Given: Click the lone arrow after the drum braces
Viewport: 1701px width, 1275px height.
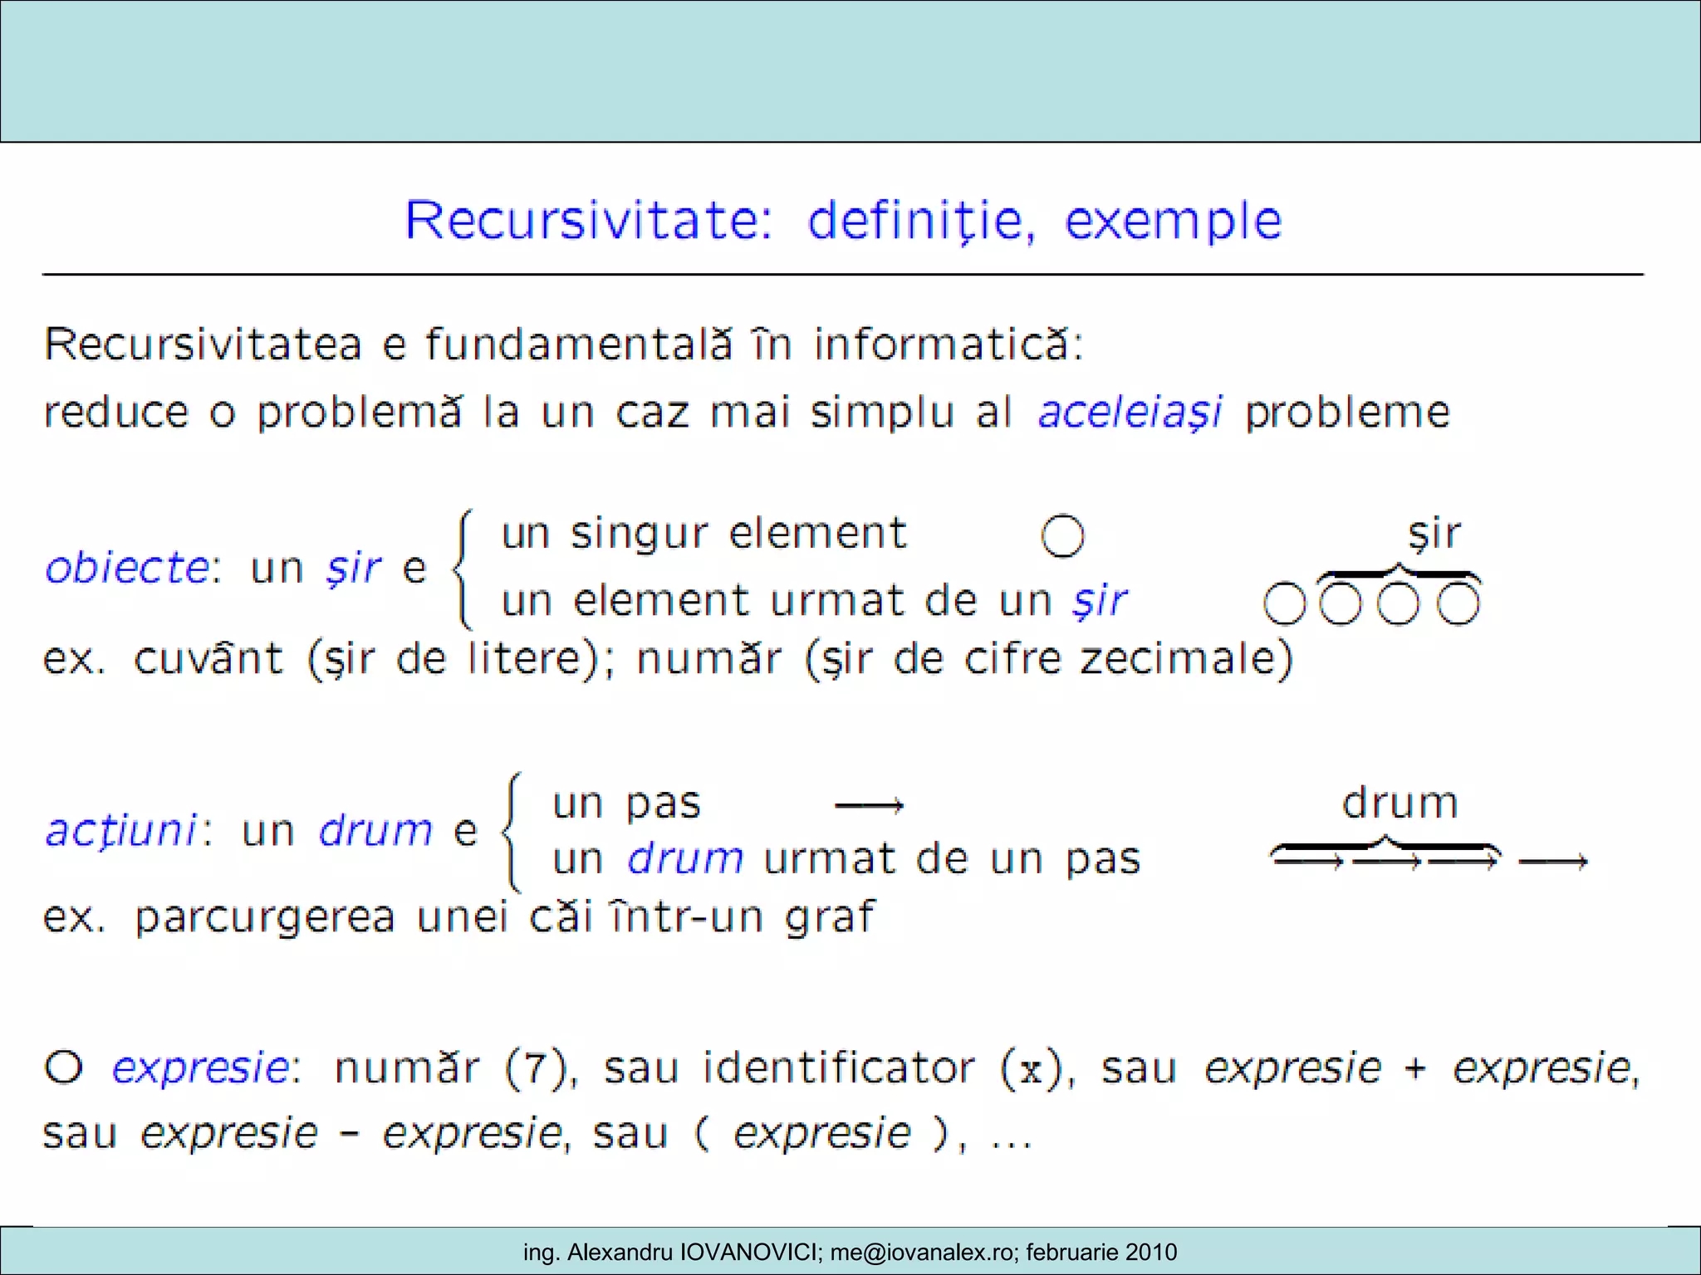Looking at the screenshot, I should click(1553, 862).
